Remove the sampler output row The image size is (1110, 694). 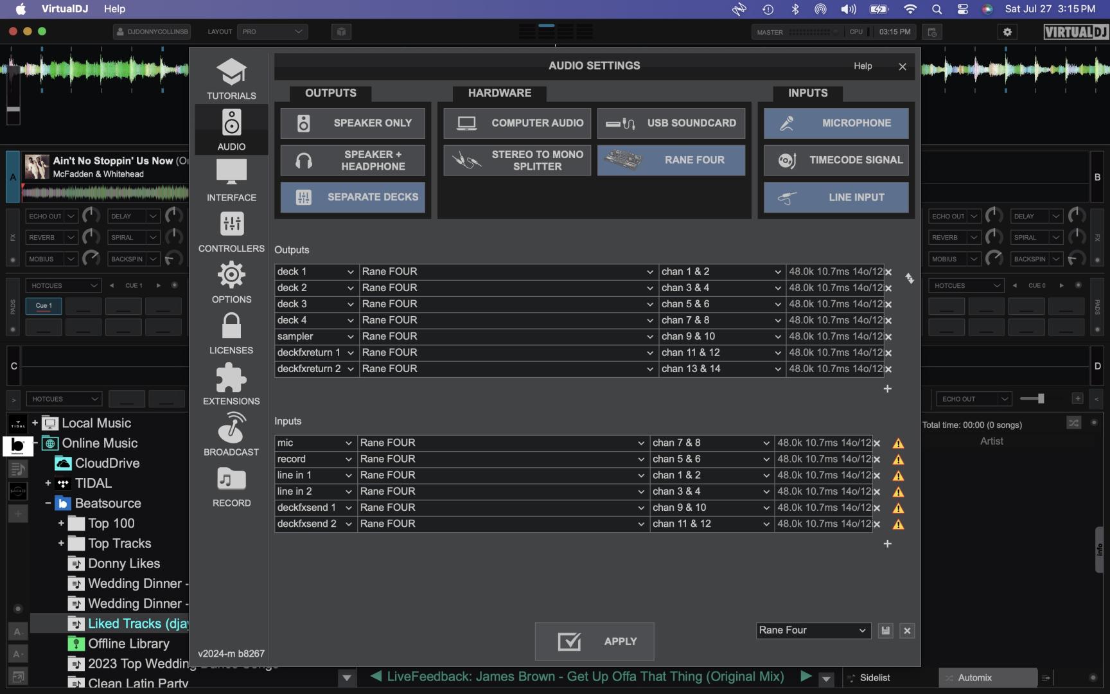[x=888, y=337]
